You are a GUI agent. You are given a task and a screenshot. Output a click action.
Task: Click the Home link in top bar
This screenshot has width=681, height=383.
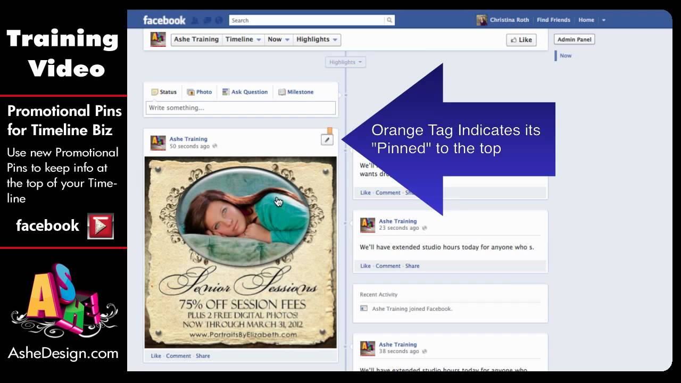pyautogui.click(x=586, y=20)
